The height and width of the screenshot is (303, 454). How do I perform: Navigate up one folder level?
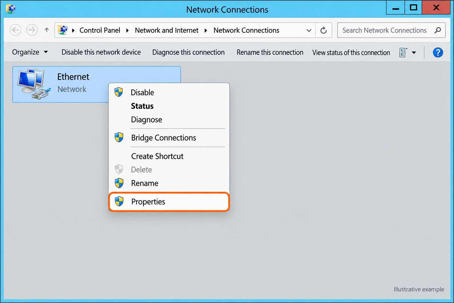click(x=47, y=30)
